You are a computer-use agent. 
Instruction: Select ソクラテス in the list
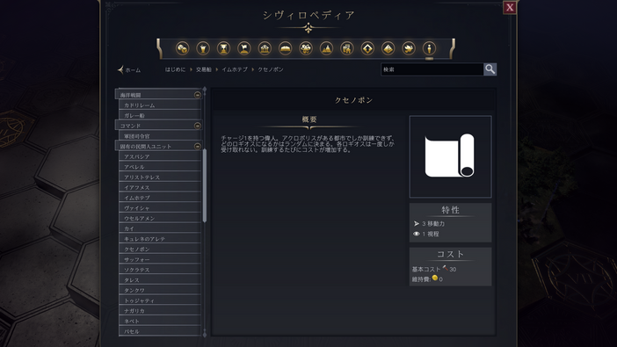coord(160,270)
